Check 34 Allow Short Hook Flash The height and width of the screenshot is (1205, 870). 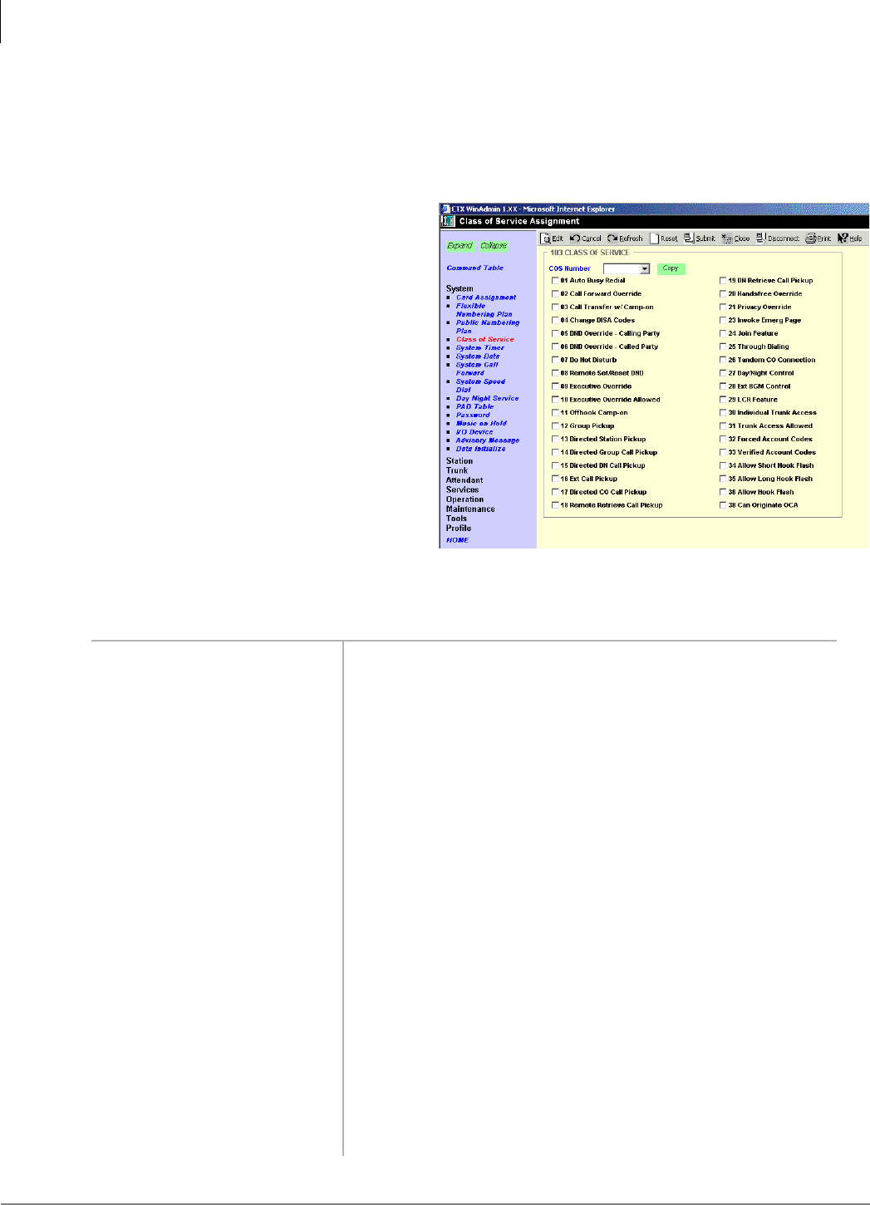pos(723,465)
